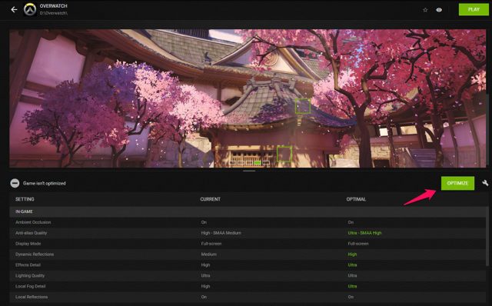Click current 'Medium' for Dynamic Reflections

(208, 254)
